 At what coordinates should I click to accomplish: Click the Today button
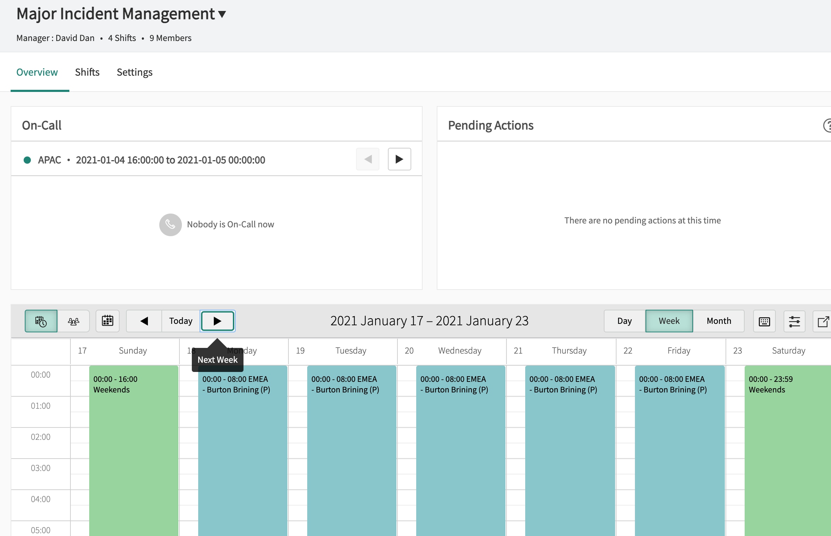point(181,321)
